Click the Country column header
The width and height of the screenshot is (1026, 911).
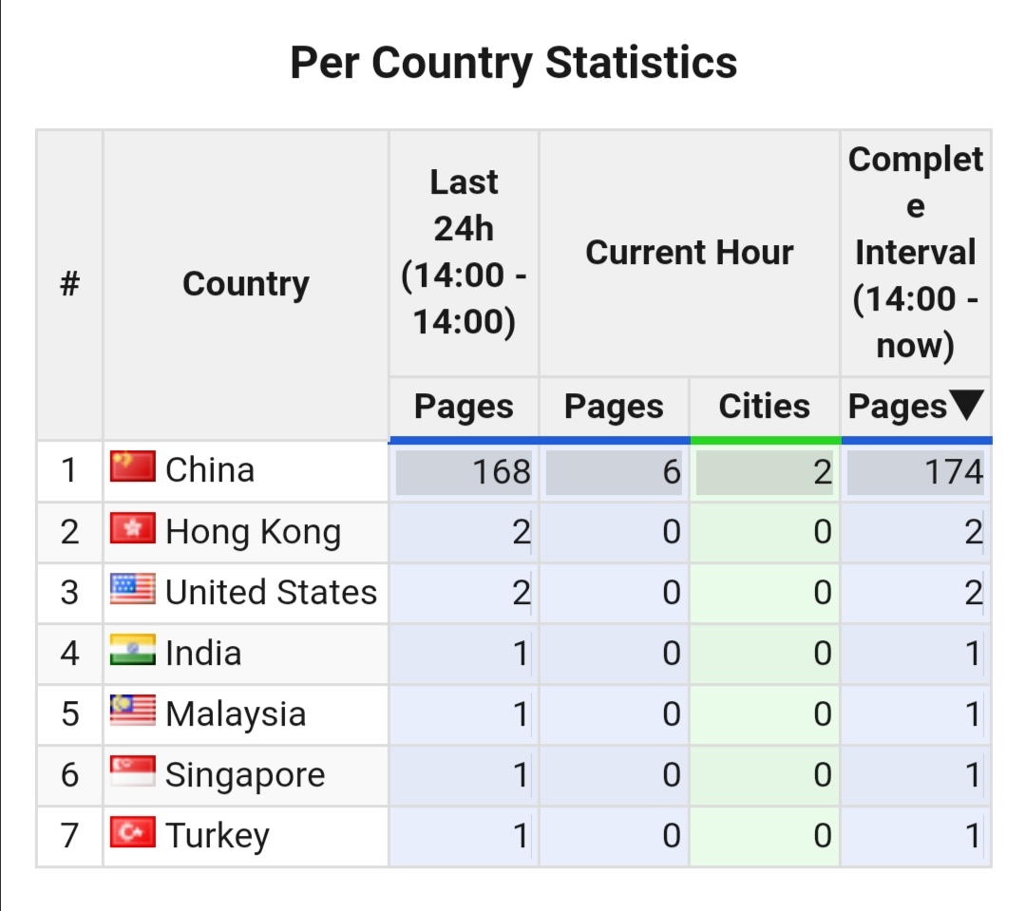coord(245,284)
